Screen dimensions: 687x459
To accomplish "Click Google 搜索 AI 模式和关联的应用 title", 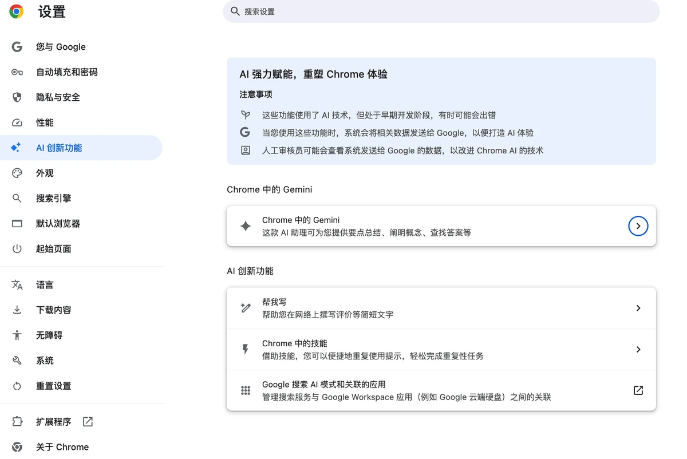I will 324,385.
